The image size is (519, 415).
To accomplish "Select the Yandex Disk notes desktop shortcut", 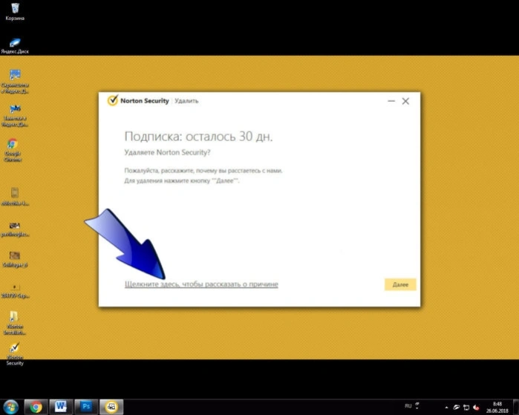I will (x=15, y=116).
